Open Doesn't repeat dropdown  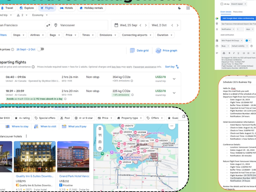(x=239, y=4)
